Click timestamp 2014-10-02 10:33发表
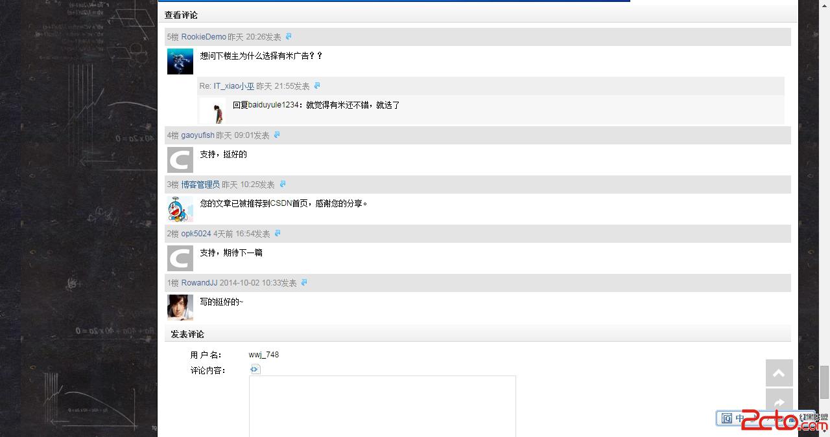This screenshot has height=437, width=830. coord(258,283)
